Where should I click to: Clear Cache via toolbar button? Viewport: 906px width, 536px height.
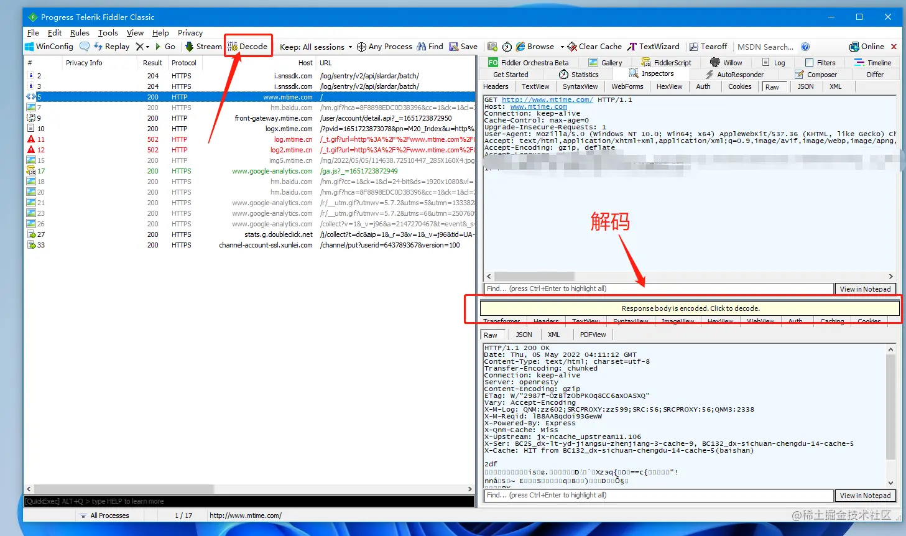[594, 47]
